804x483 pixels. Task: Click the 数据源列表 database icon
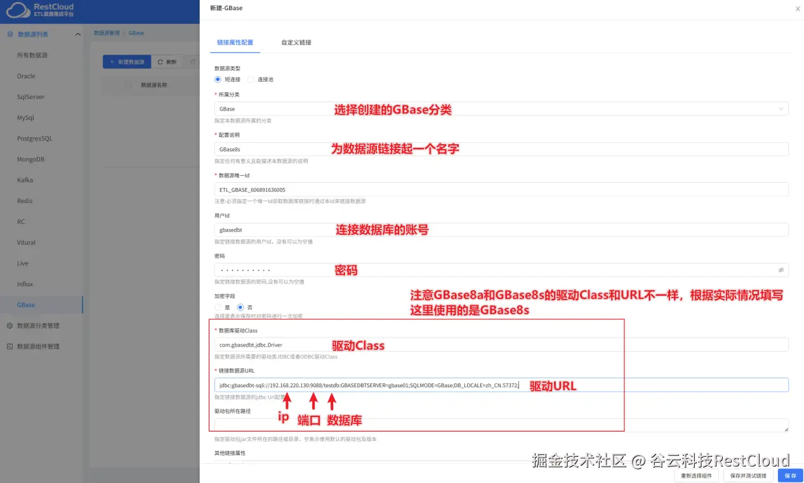point(10,34)
